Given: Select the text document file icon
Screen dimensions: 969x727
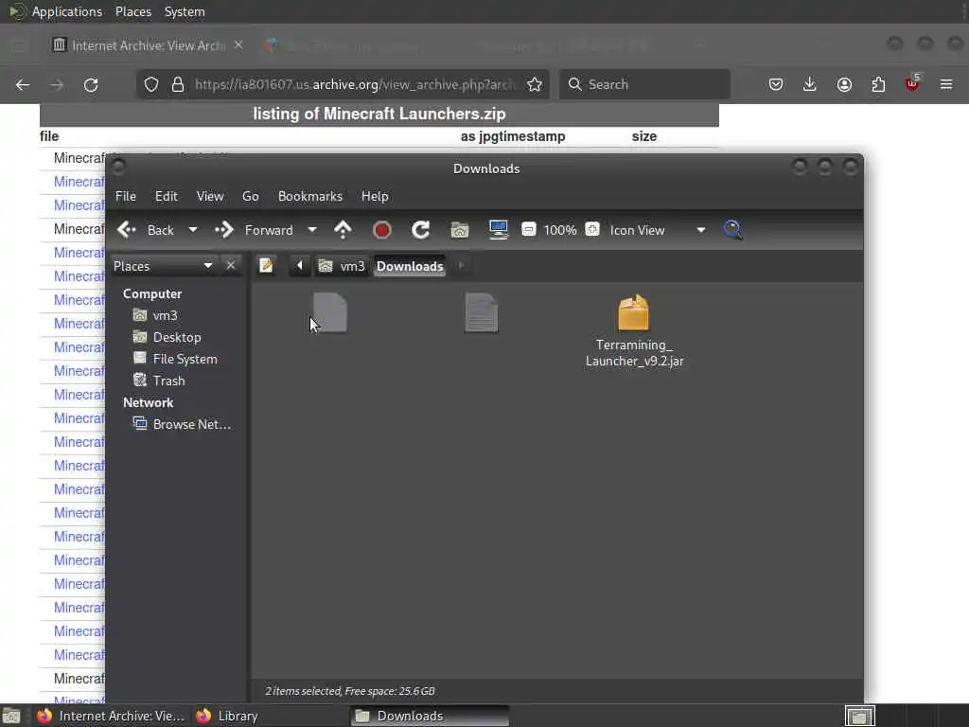Looking at the screenshot, I should 482,312.
